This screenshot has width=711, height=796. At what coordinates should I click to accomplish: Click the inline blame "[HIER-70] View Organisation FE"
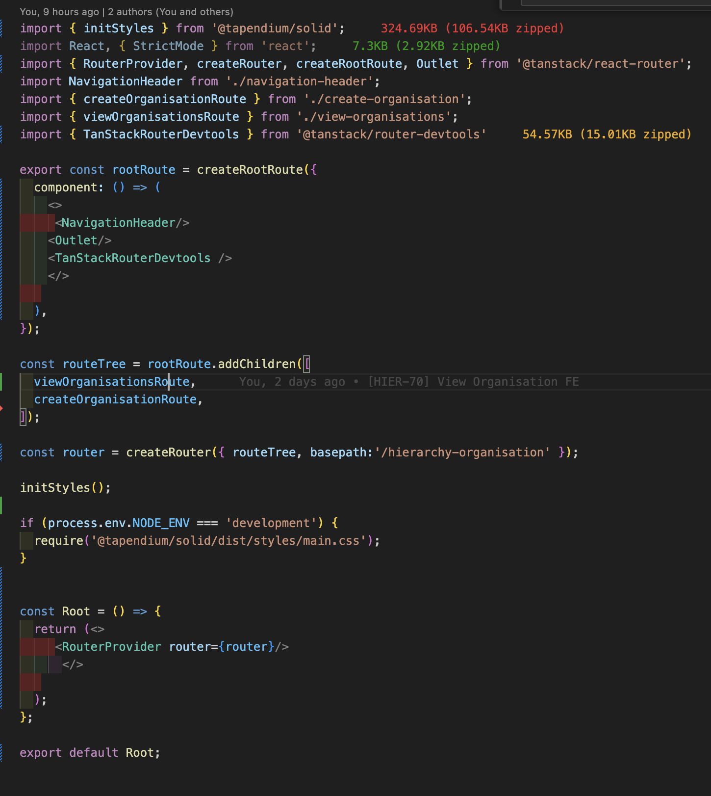pyautogui.click(x=473, y=382)
